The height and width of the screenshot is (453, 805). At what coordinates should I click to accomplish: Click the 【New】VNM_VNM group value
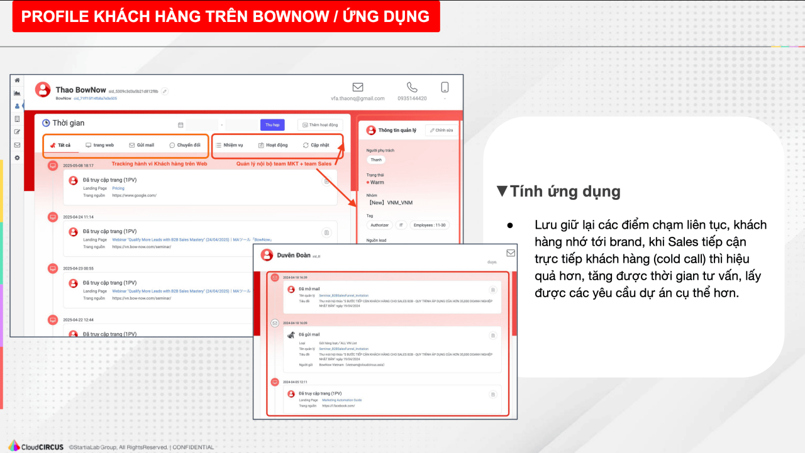pyautogui.click(x=391, y=202)
